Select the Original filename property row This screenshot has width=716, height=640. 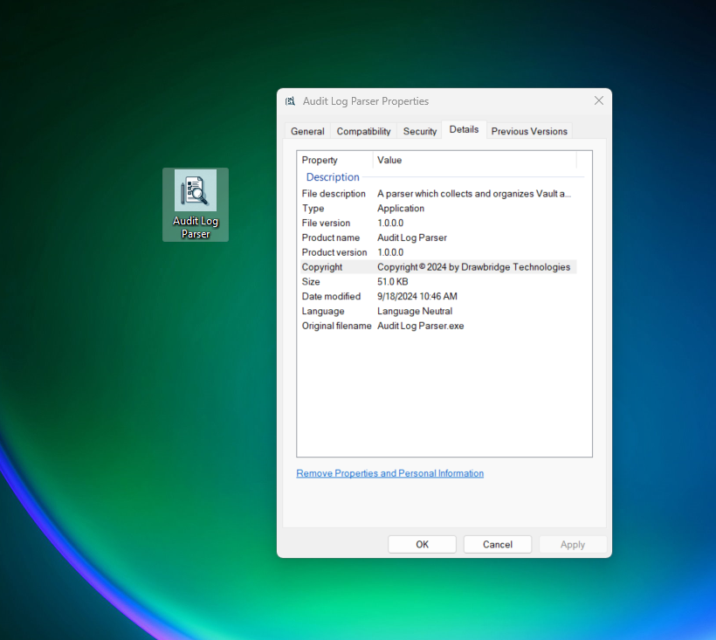(438, 326)
